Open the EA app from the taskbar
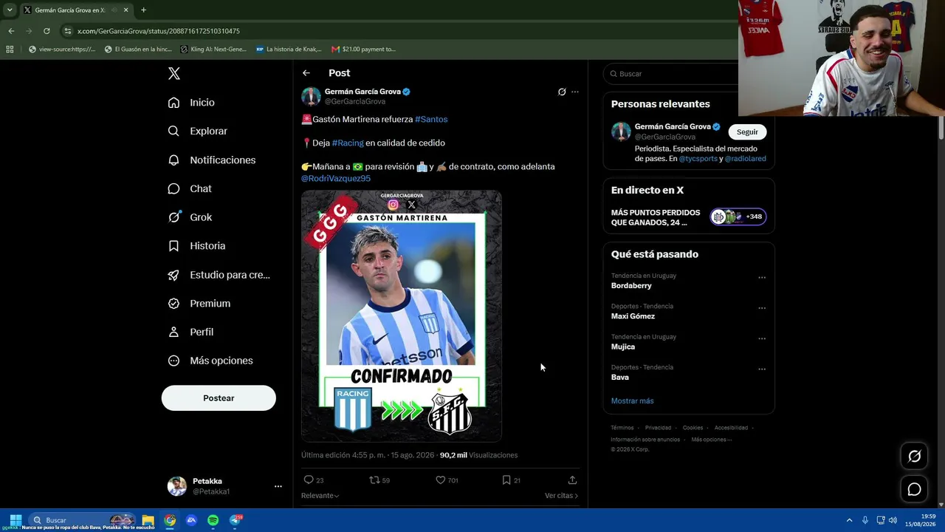 tap(191, 520)
